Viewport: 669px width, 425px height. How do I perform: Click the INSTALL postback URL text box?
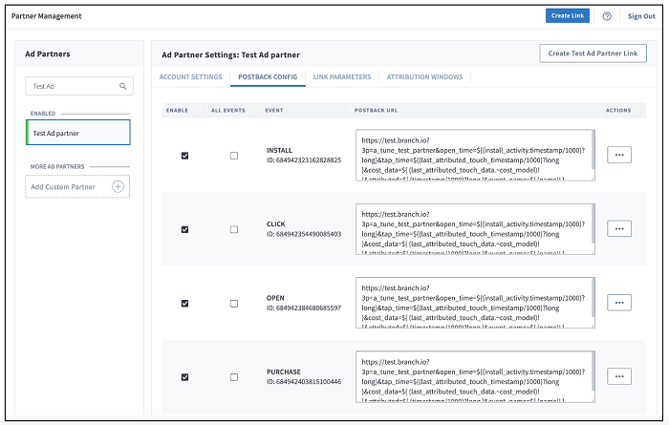(x=473, y=155)
